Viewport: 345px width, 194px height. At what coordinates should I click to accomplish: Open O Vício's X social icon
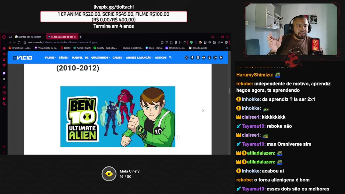coord(186,58)
